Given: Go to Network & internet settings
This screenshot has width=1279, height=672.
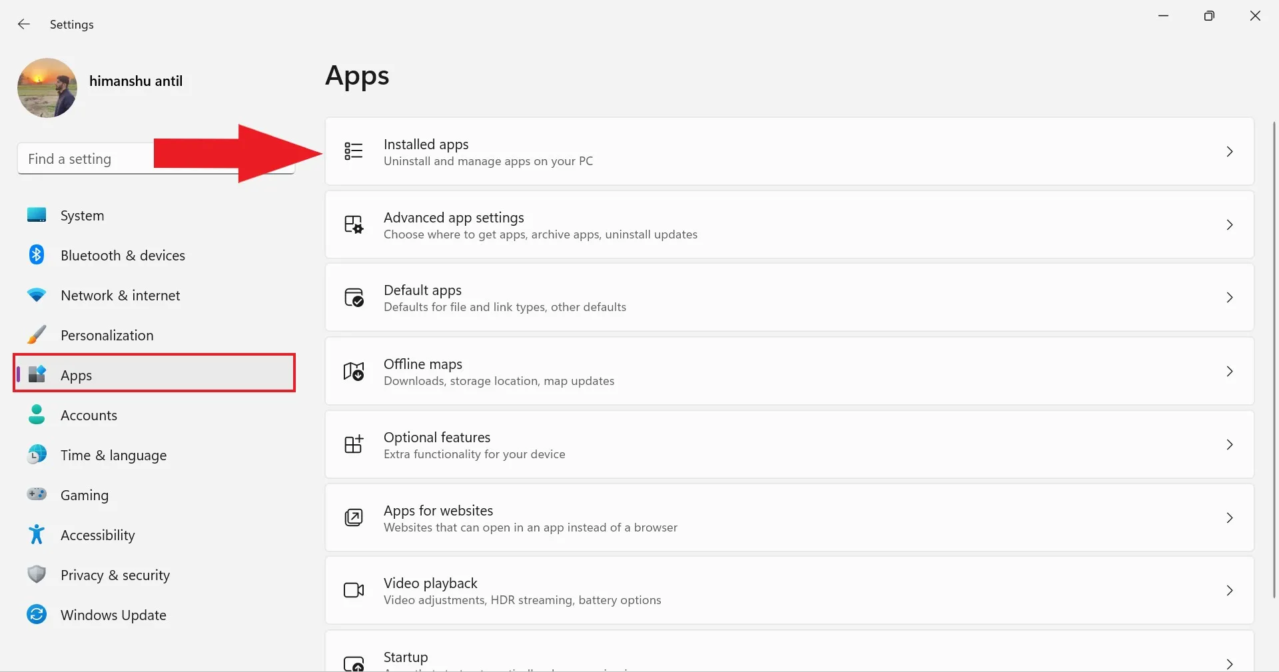Looking at the screenshot, I should [x=120, y=296].
